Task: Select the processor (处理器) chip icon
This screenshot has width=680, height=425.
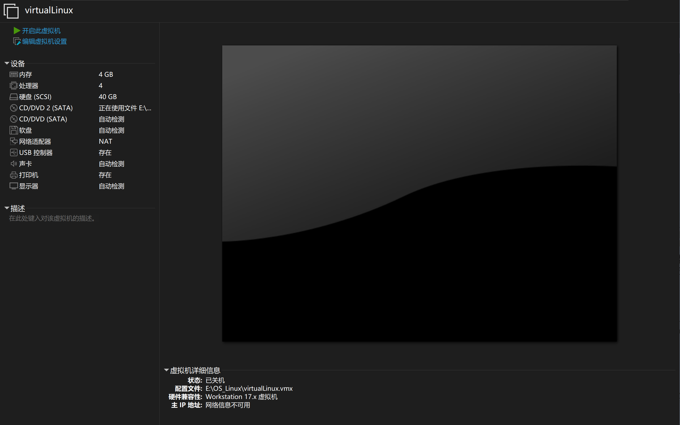Action: pyautogui.click(x=14, y=86)
